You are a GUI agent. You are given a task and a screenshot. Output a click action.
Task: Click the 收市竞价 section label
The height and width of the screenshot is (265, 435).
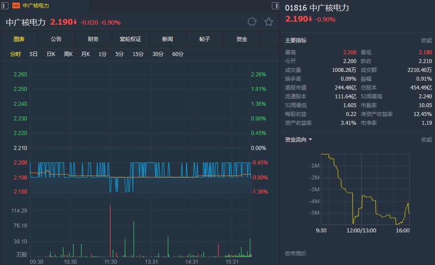(296, 253)
